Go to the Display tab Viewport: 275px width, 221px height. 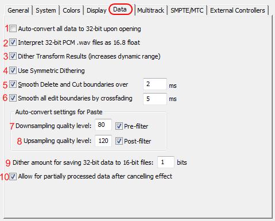96,10
